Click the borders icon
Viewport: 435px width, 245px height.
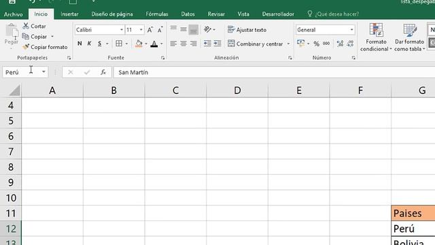[119, 44]
